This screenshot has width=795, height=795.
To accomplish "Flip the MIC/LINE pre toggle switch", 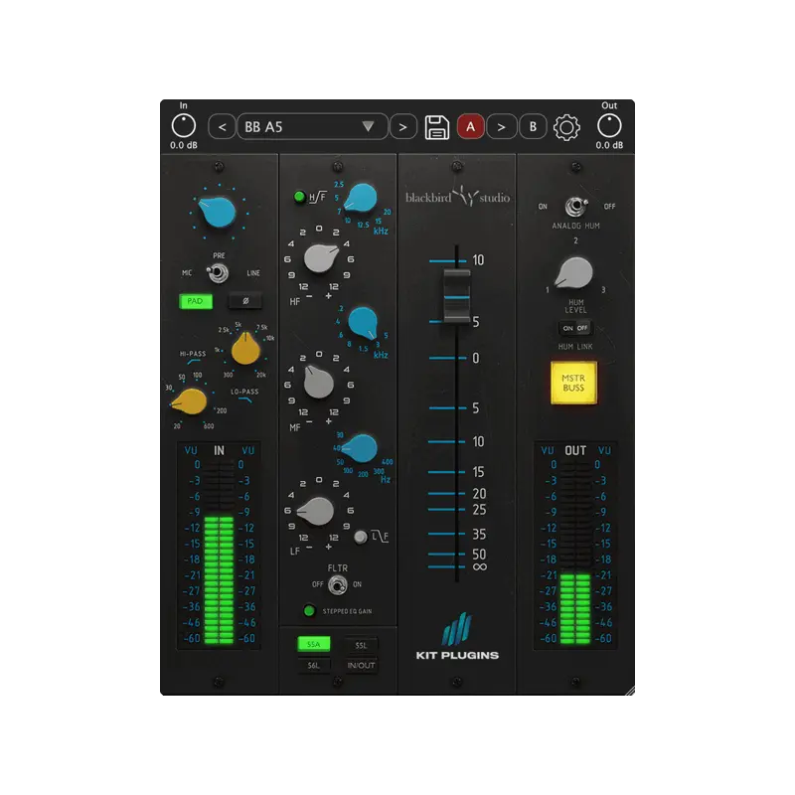I will (x=218, y=272).
